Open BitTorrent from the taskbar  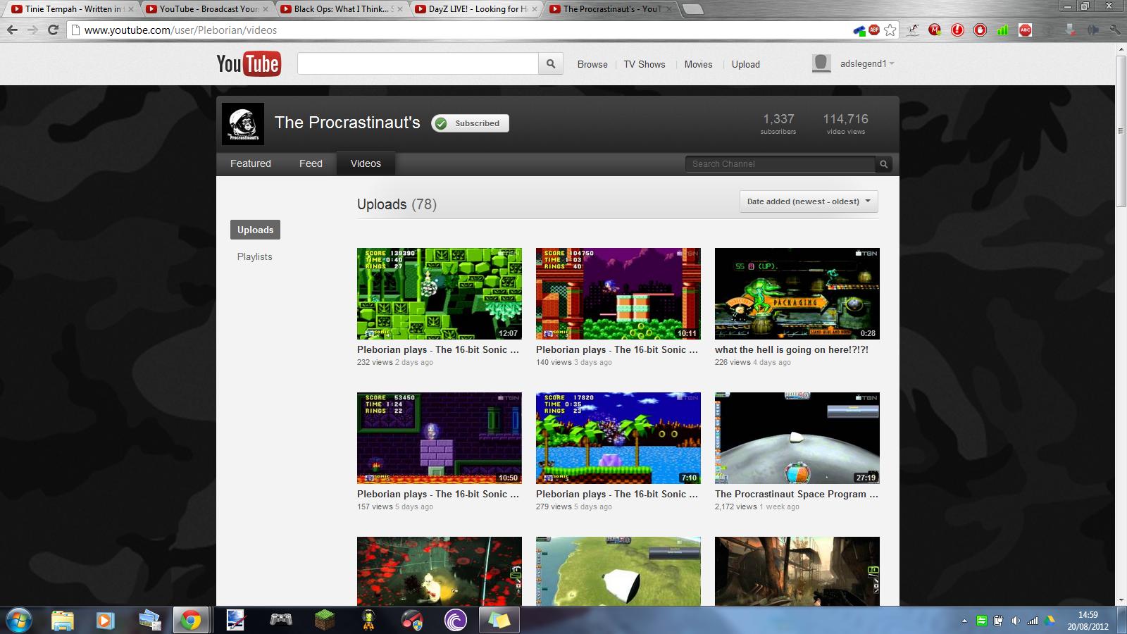pyautogui.click(x=456, y=620)
